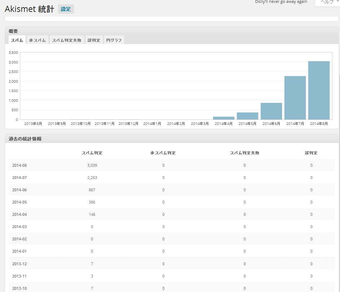Open the スパム判定失敗 tab

[x=67, y=40]
